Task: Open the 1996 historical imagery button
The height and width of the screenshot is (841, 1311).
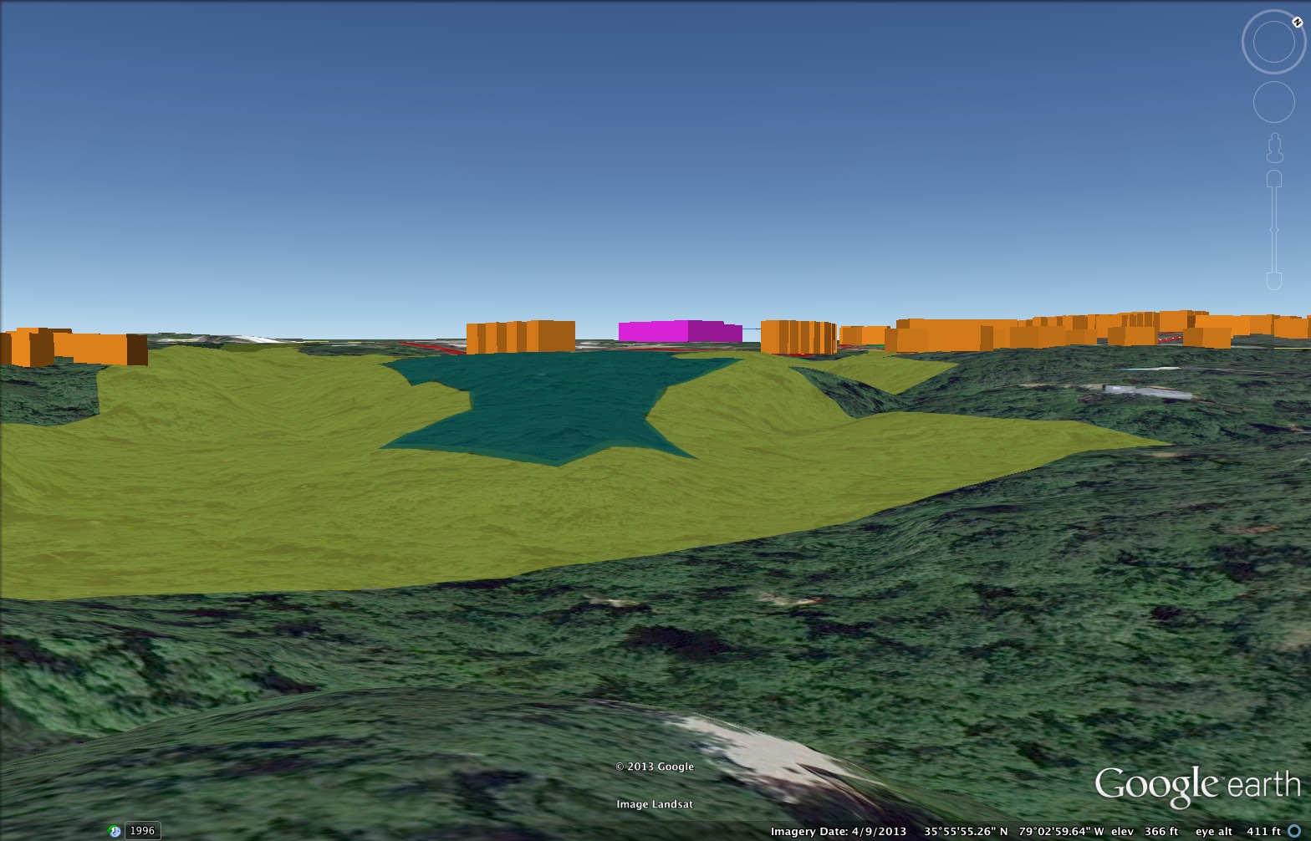Action: point(142,831)
